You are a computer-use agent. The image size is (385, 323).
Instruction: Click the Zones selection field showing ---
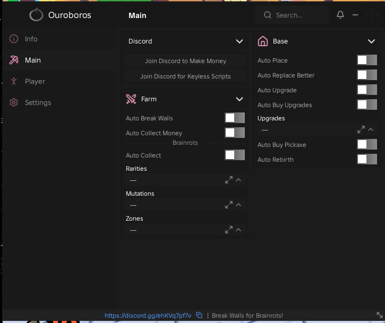185,230
